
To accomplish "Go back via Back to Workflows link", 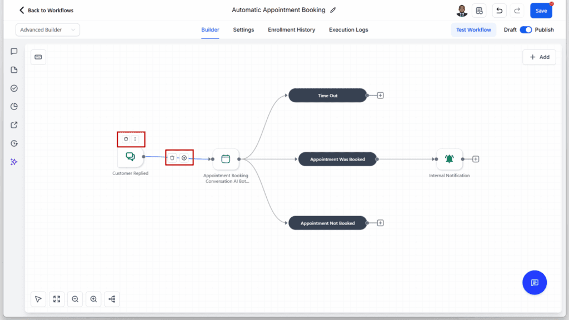I will (51, 10).
